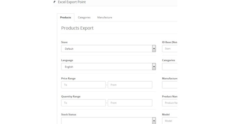The height and width of the screenshot is (124, 231).
Task: Click the Quantity Range To field
Action: tap(83, 103)
